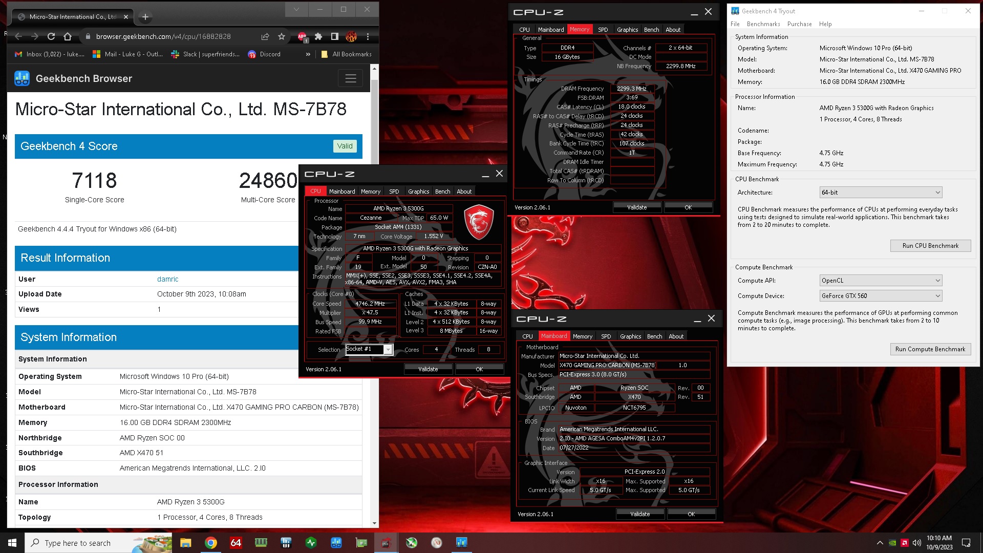
Task: Click the Chrome home button
Action: pos(68,36)
